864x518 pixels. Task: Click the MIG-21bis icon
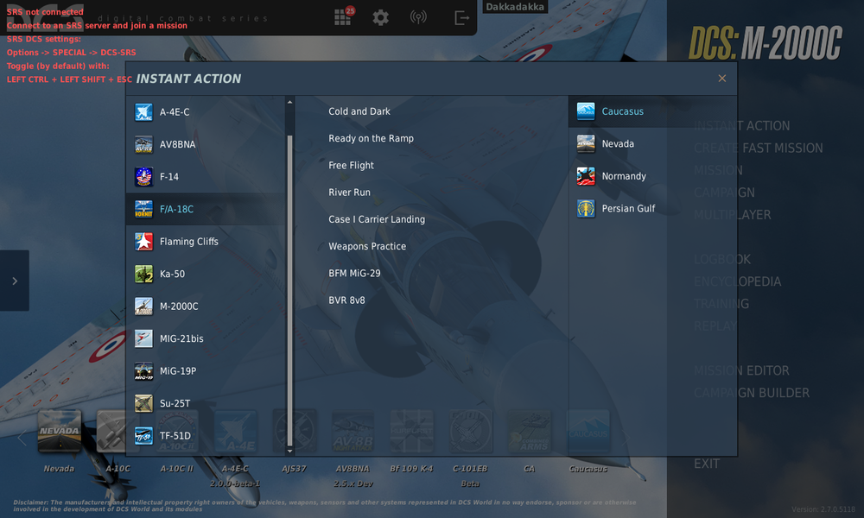click(143, 338)
